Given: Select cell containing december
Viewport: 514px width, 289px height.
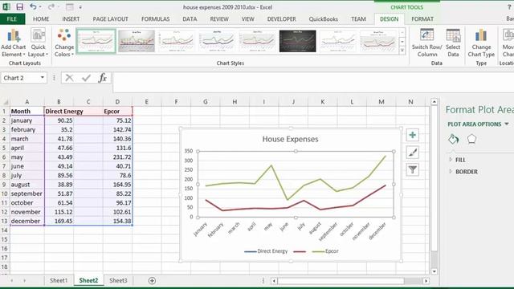Looking at the screenshot, I should coord(27,222).
